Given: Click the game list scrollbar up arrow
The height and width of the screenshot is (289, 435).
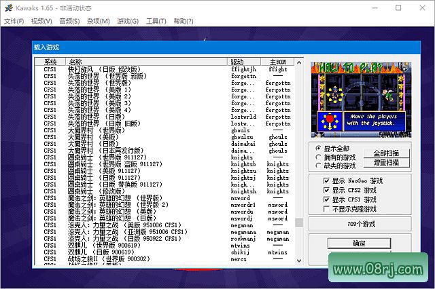Looking at the screenshot, I should pos(299,62).
